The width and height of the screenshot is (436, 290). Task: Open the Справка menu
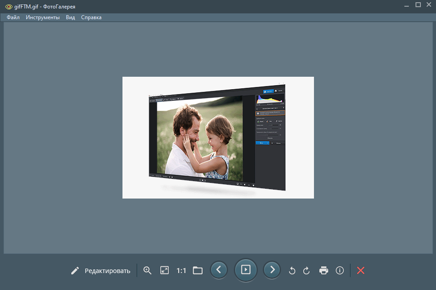coord(91,17)
